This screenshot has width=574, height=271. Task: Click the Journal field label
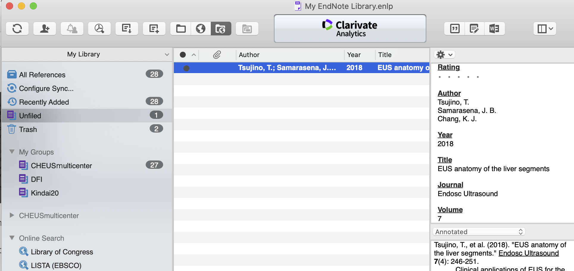[450, 185]
